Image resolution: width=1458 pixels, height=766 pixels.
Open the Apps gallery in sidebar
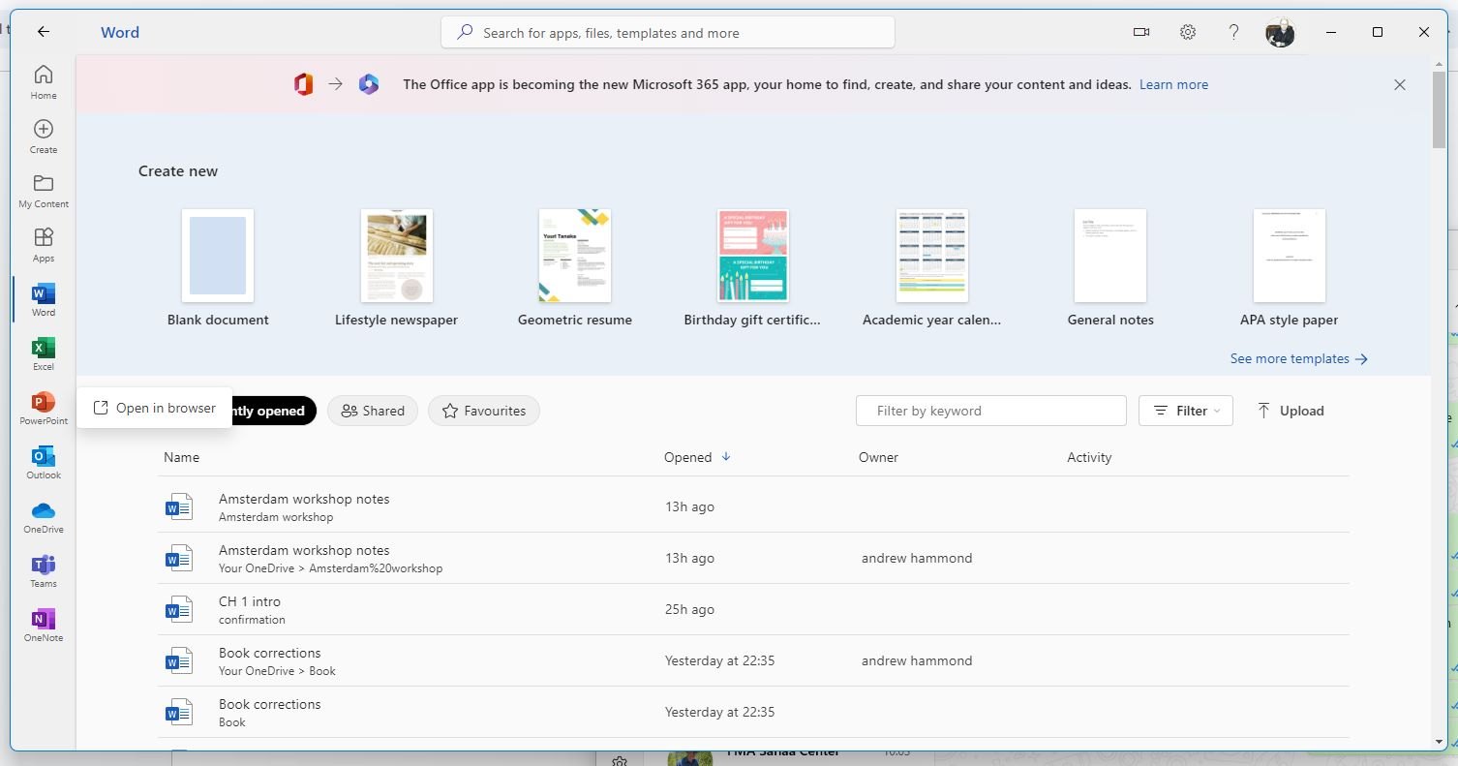44,245
